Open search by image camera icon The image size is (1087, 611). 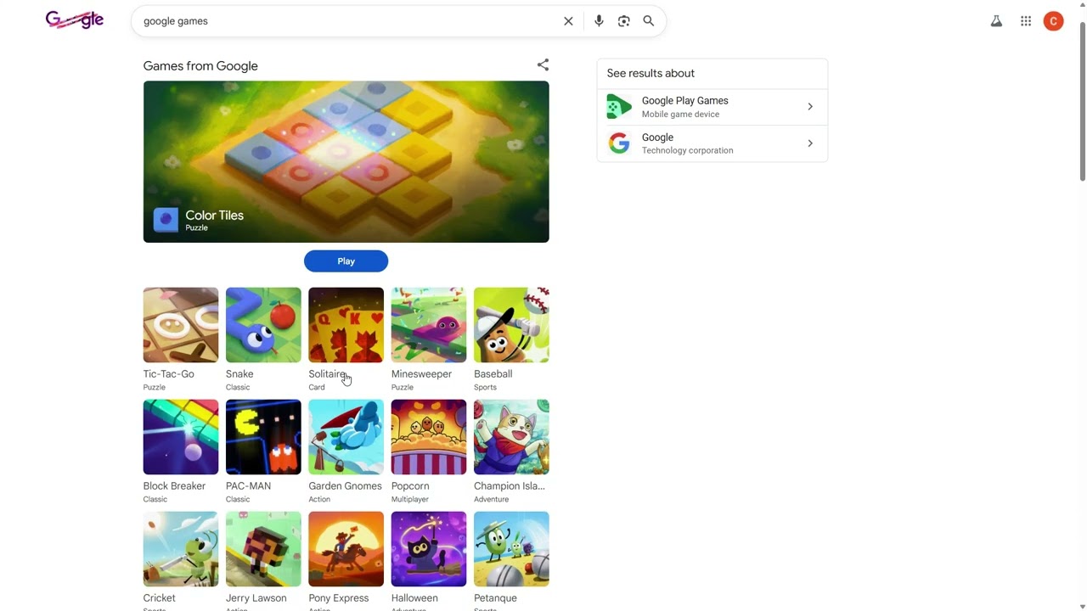coord(624,21)
